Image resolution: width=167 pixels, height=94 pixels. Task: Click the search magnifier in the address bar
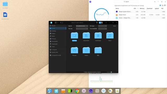pos(61,23)
